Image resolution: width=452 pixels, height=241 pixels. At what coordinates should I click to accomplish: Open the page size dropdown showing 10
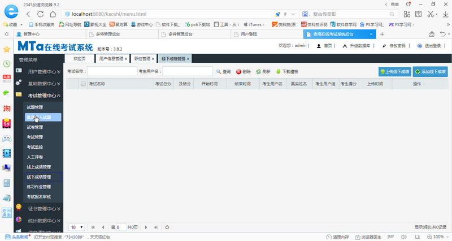pyautogui.click(x=77, y=227)
